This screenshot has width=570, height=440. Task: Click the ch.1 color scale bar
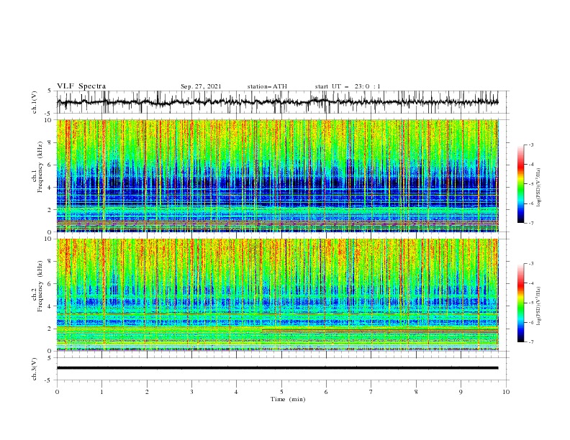click(x=520, y=184)
